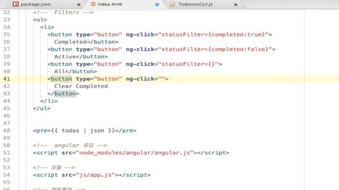The height and width of the screenshot is (190, 339).
Task: Click the unsaved dot on index.html tab
Action: pyautogui.click(x=157, y=5)
